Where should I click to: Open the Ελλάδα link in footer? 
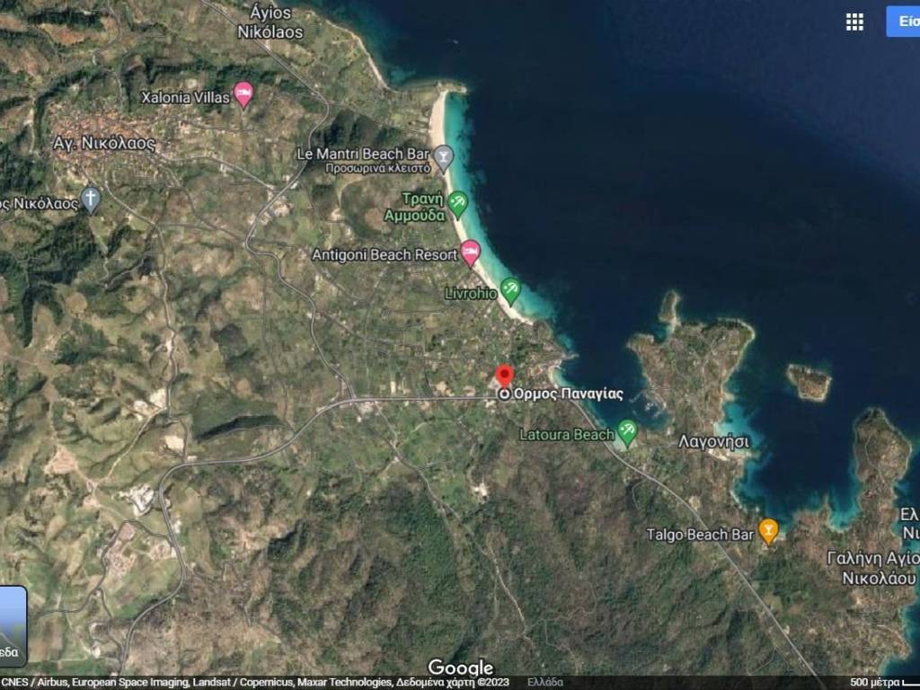[545, 682]
